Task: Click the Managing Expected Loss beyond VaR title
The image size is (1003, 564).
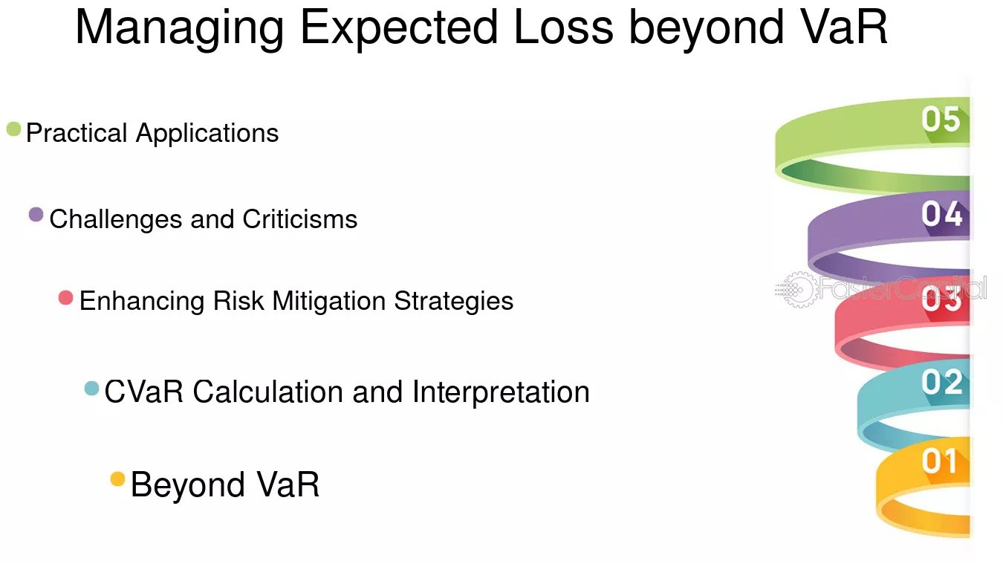Action: [481, 27]
